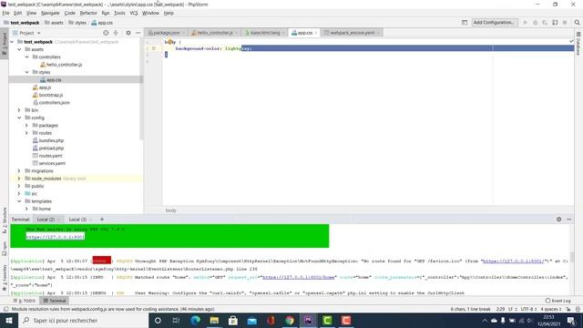583x328 pixels.
Task: Click the Search Everywhere magnifier icon
Action: pyautogui.click(x=577, y=23)
